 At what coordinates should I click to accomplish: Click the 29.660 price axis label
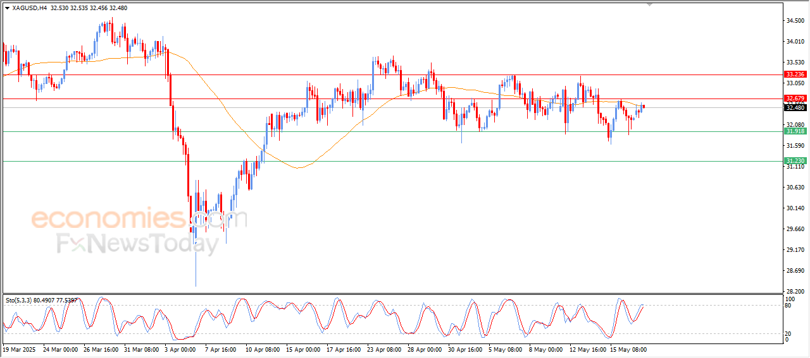[x=795, y=229]
